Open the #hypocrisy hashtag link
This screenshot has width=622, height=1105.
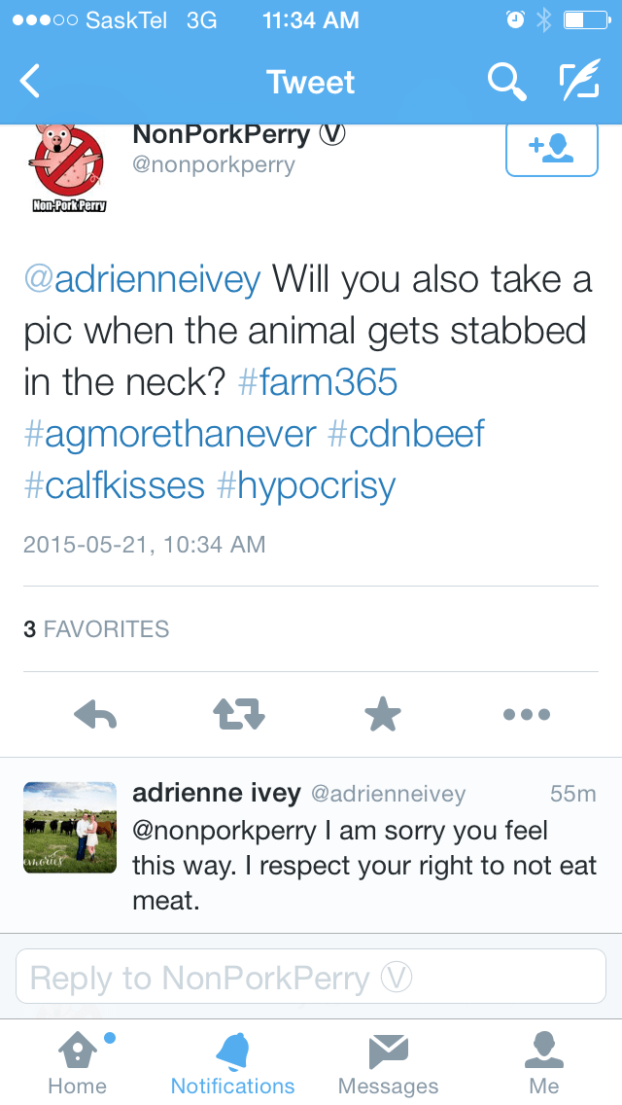[x=306, y=484]
